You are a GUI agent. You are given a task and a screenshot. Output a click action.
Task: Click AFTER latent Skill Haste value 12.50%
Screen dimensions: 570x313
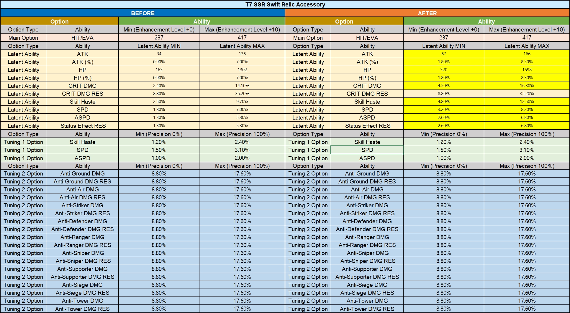pos(527,102)
